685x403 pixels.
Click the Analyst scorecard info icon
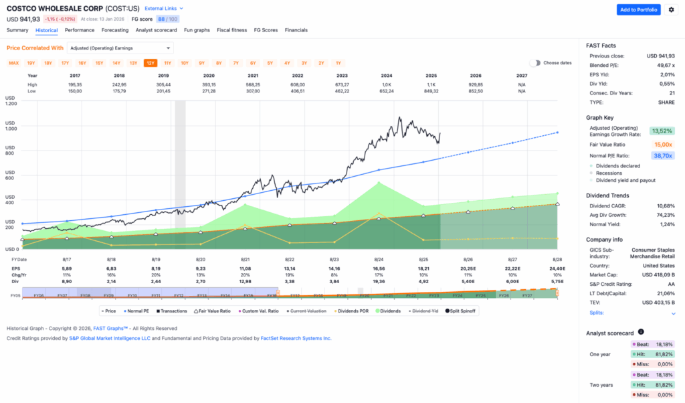click(x=640, y=333)
